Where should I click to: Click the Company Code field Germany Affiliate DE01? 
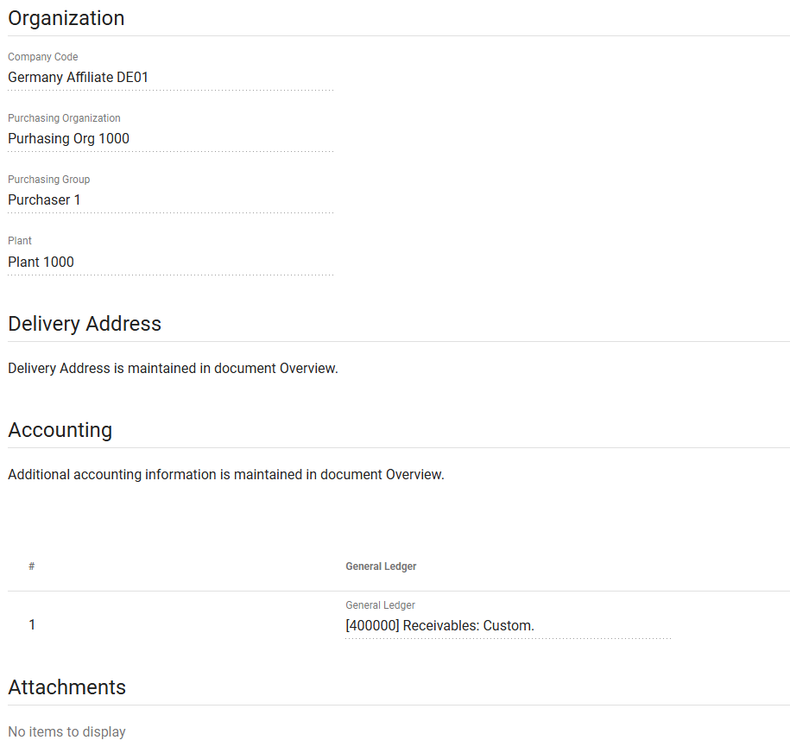click(x=170, y=78)
